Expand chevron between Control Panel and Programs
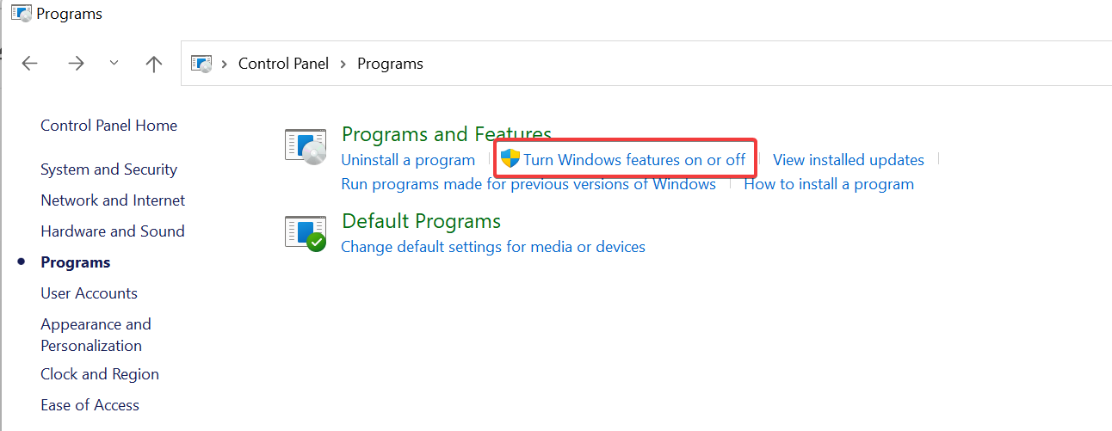This screenshot has height=431, width=1112. pyautogui.click(x=343, y=64)
